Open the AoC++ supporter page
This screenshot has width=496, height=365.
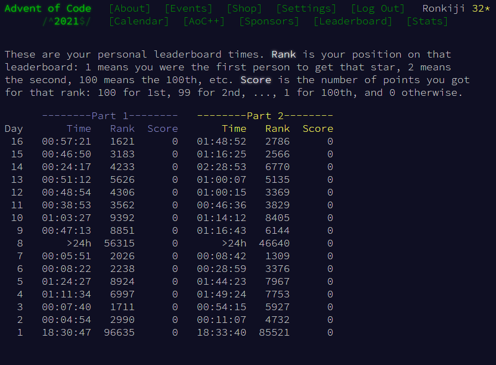[204, 21]
